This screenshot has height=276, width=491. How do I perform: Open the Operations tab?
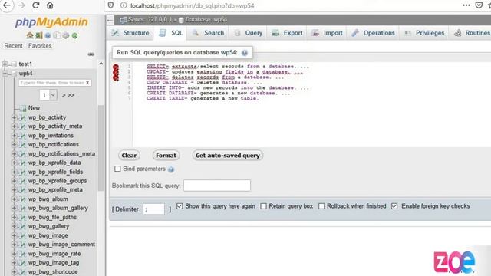click(x=373, y=33)
